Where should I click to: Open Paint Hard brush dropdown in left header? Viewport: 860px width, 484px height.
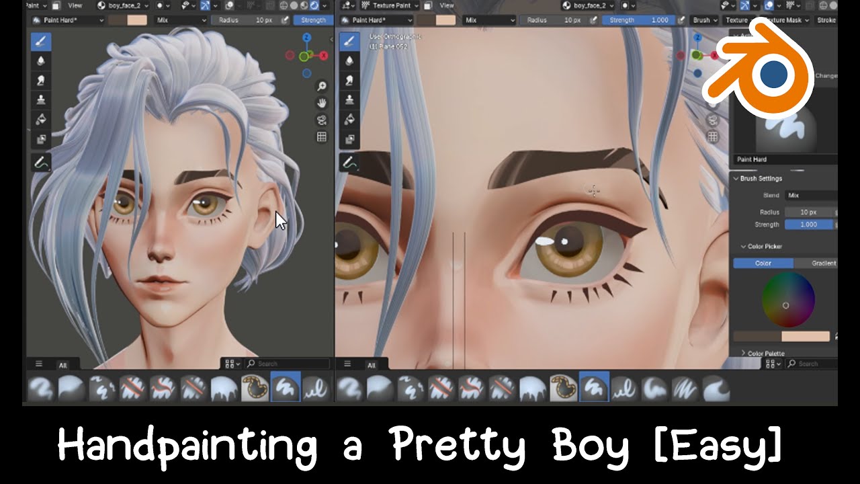click(x=67, y=20)
